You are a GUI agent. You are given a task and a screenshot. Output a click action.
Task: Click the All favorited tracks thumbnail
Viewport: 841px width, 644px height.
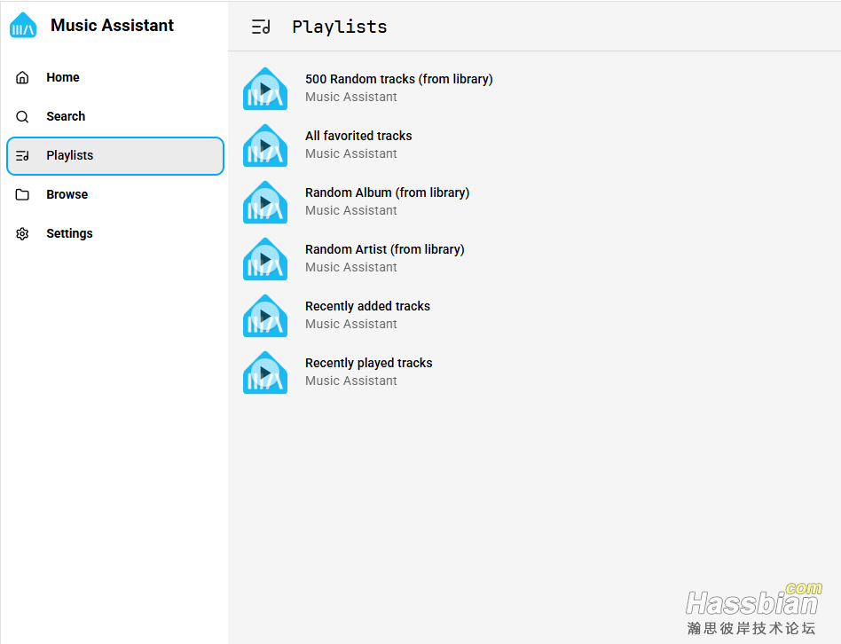(265, 145)
